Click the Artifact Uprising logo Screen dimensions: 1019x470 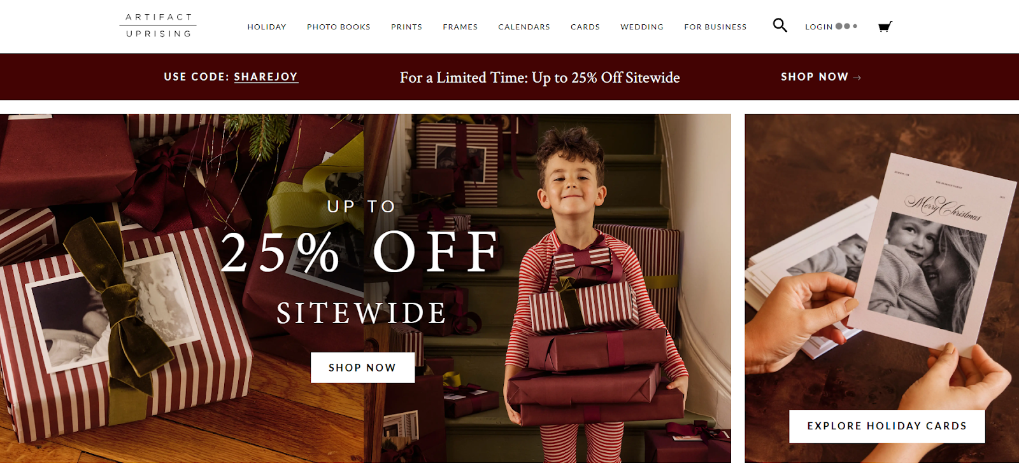click(158, 25)
